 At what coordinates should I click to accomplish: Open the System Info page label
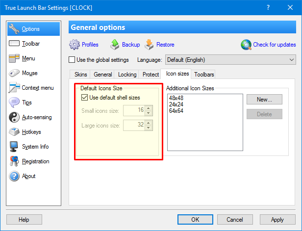tap(35, 147)
